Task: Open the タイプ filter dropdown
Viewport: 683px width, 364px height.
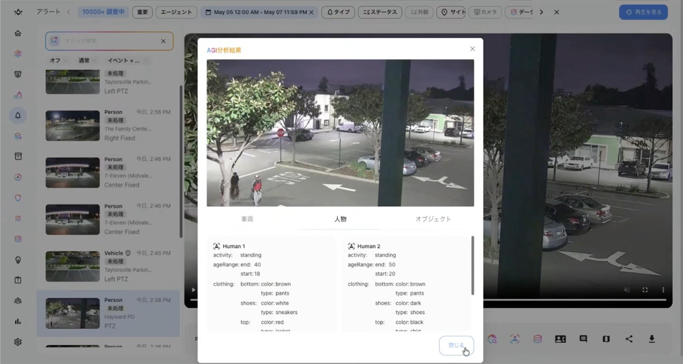Action: coord(338,12)
